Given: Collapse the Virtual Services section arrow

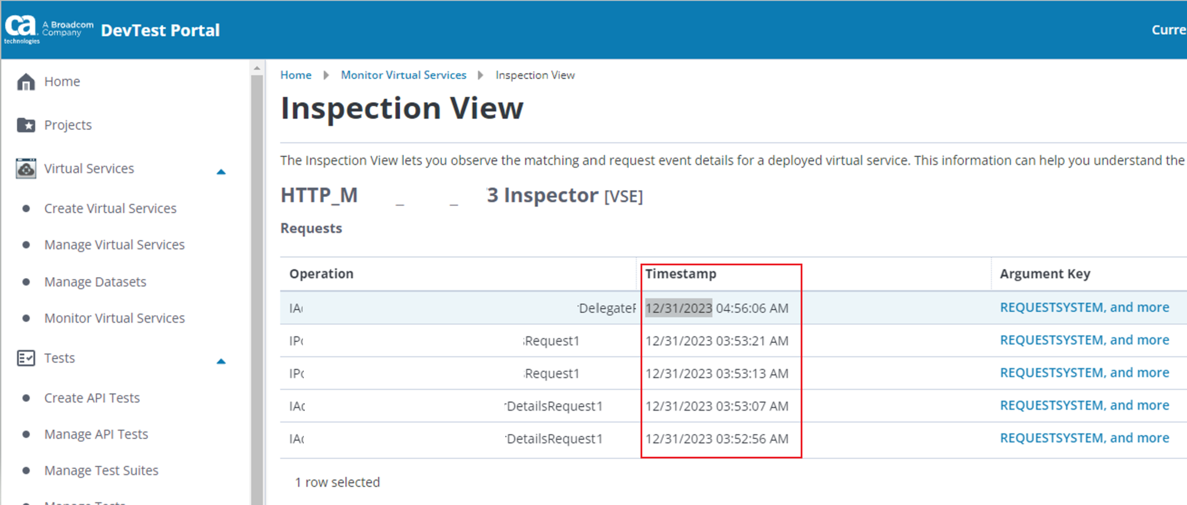Looking at the screenshot, I should coord(221,172).
